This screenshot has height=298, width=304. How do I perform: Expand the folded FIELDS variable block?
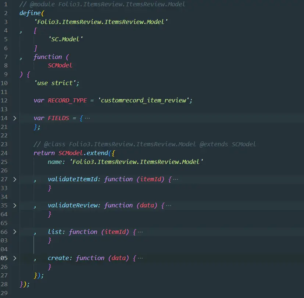click(x=15, y=118)
